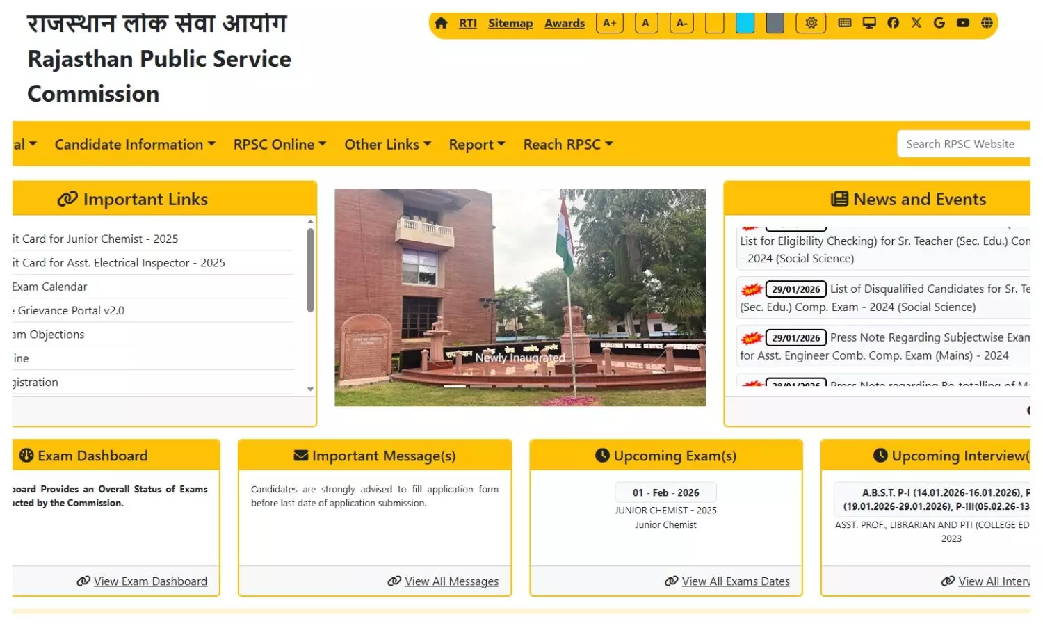Image resolution: width=1043 pixels, height=626 pixels.
Task: Open the settings gear icon
Action: pyautogui.click(x=811, y=23)
